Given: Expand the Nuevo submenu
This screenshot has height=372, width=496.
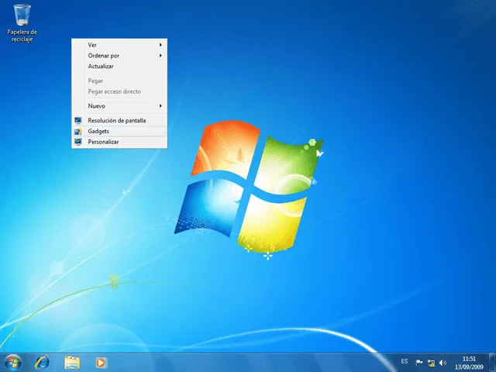Looking at the screenshot, I should [119, 106].
